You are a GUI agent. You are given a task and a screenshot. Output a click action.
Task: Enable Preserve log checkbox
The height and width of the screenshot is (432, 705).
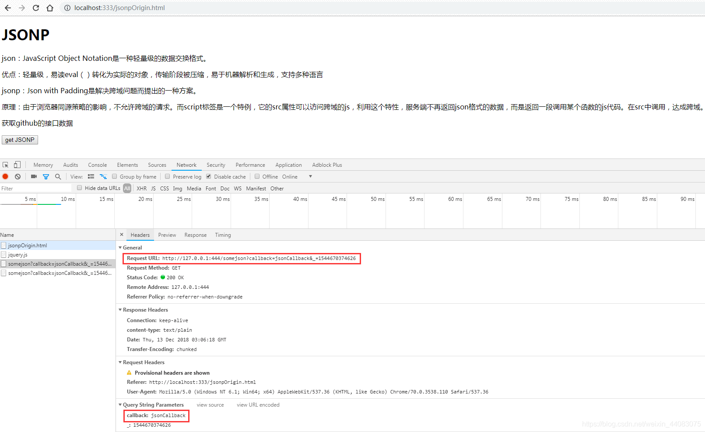(167, 176)
